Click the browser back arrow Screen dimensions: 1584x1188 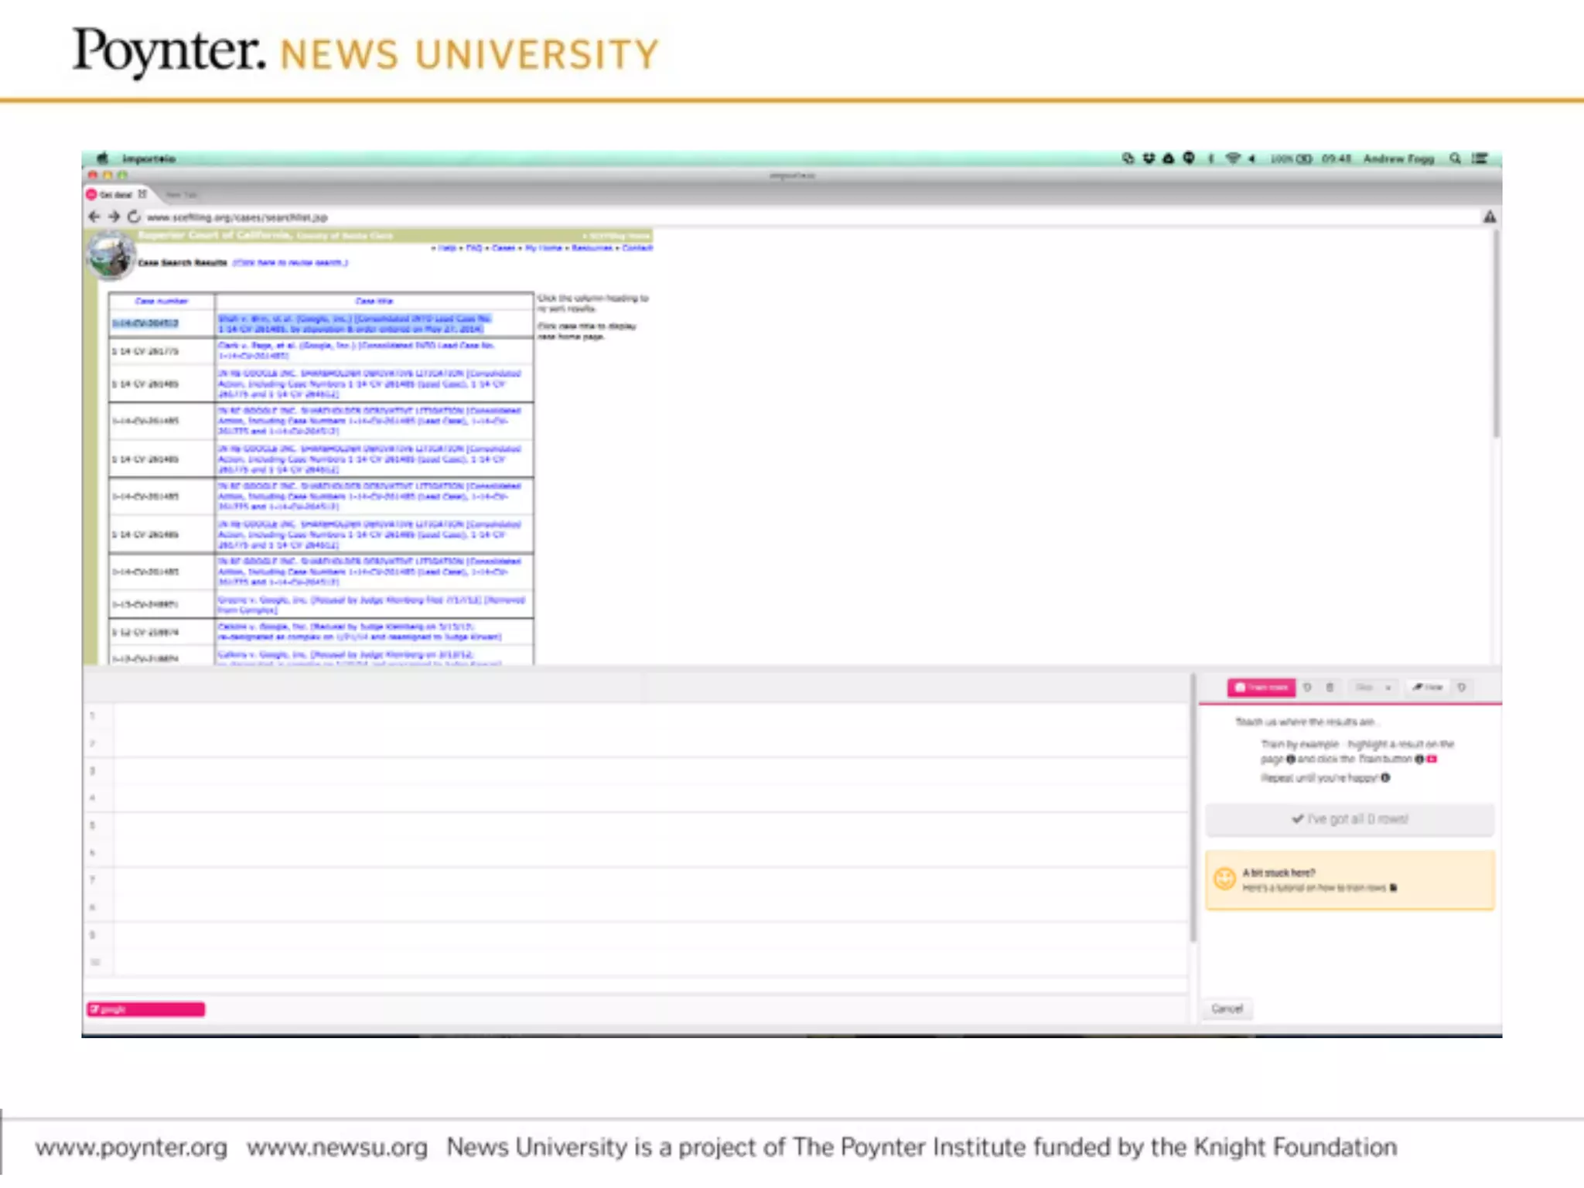[x=94, y=217]
